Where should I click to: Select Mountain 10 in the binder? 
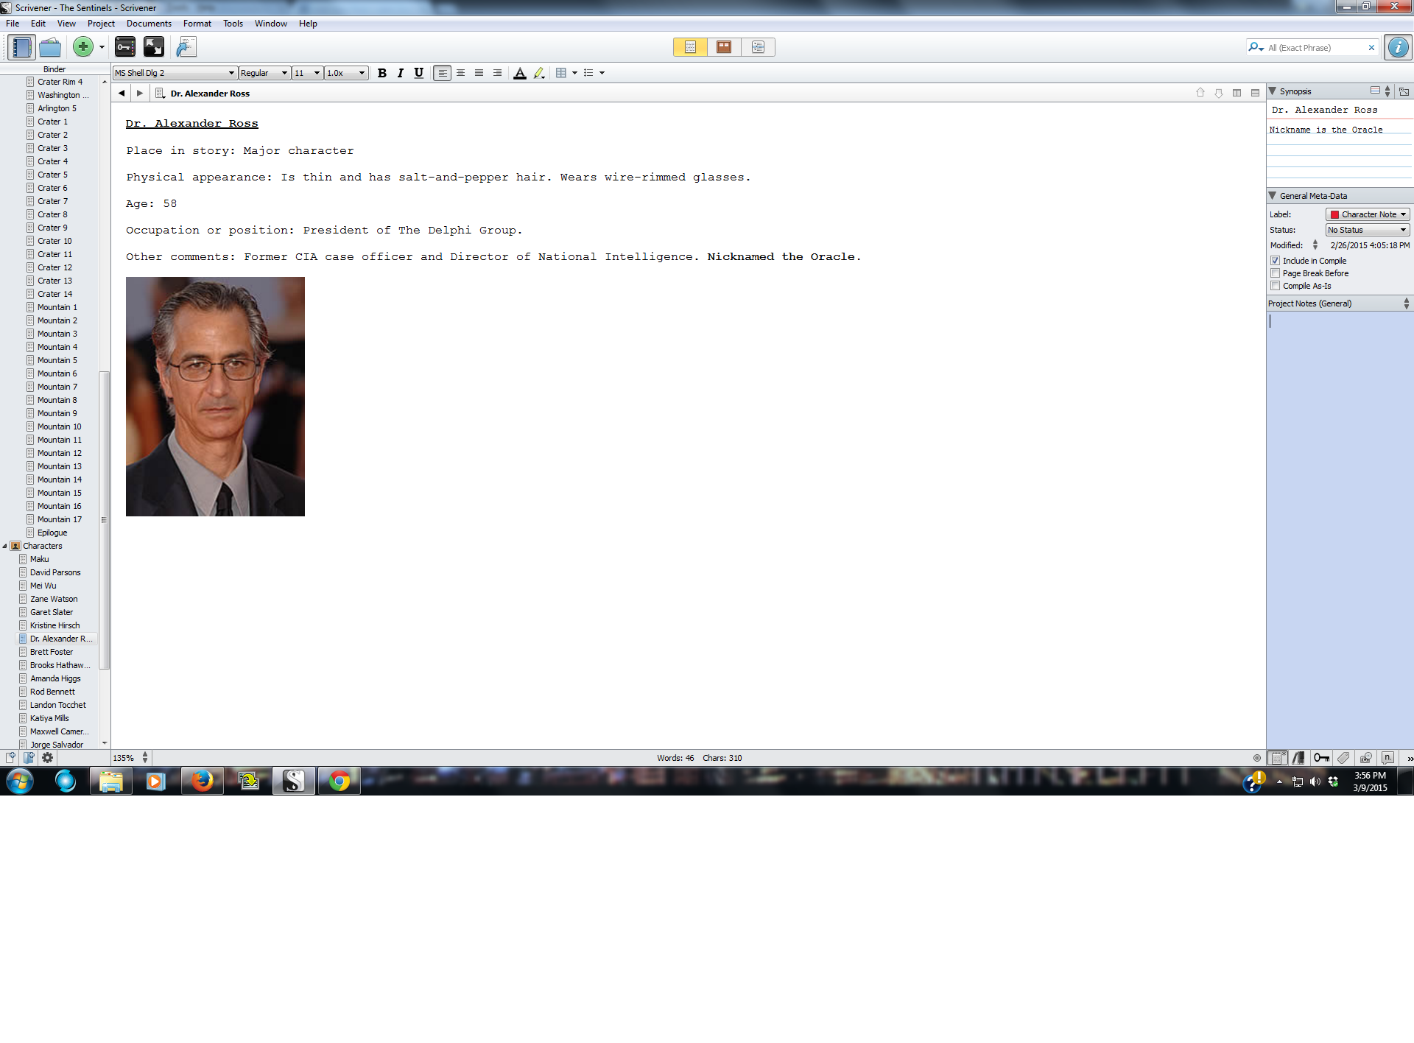click(x=60, y=426)
